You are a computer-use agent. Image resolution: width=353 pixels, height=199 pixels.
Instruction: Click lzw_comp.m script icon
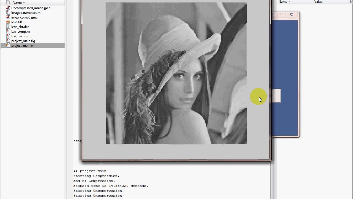[8, 32]
